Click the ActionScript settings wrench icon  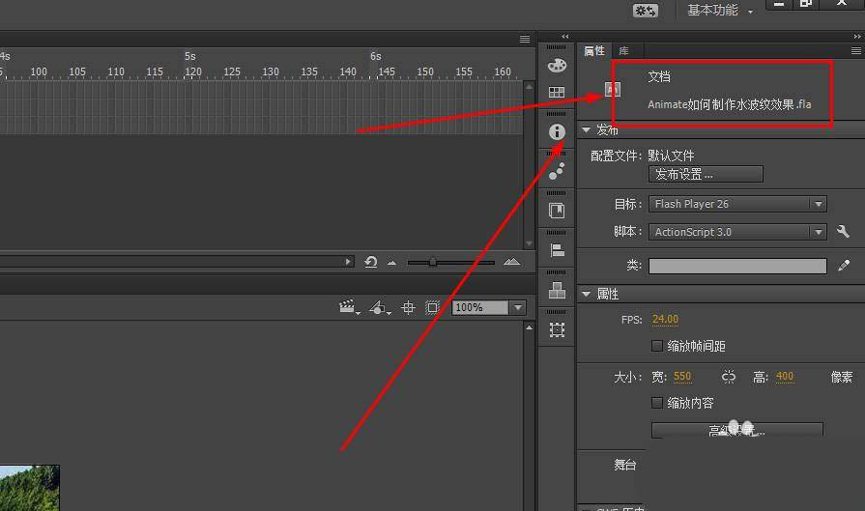pos(843,232)
